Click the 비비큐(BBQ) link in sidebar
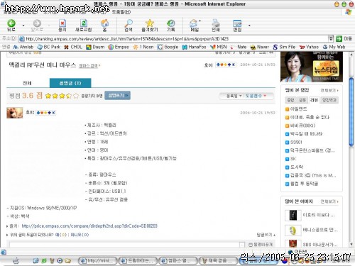355x266 pixels. (x=302, y=126)
